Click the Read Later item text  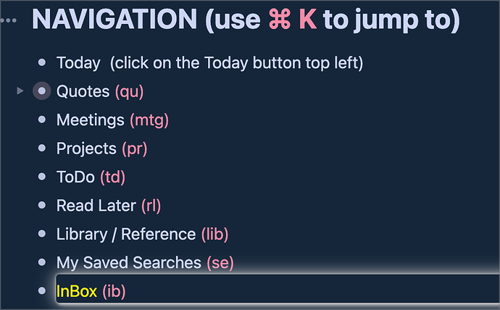point(96,206)
